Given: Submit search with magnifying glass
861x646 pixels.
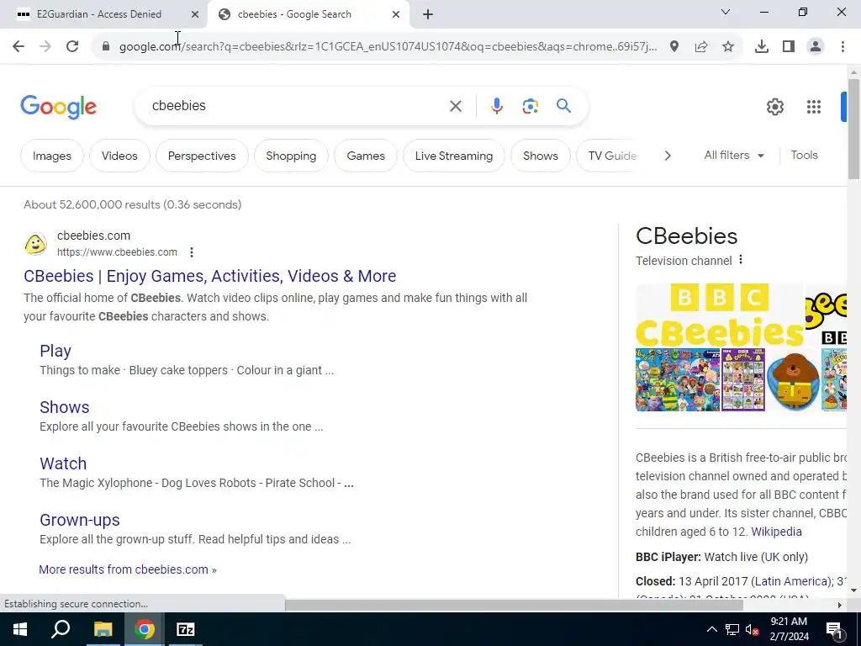Looking at the screenshot, I should (564, 105).
